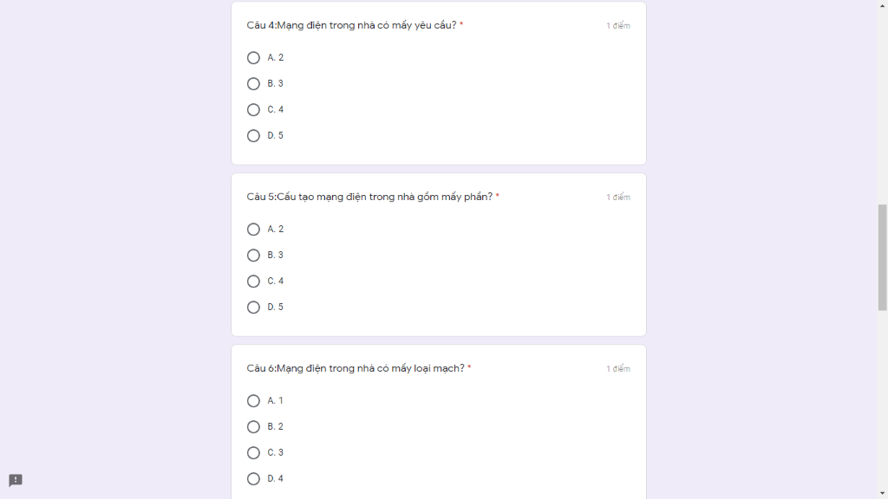The height and width of the screenshot is (499, 888).
Task: Choose answer A. 1 for Câu 6
Action: (x=253, y=401)
